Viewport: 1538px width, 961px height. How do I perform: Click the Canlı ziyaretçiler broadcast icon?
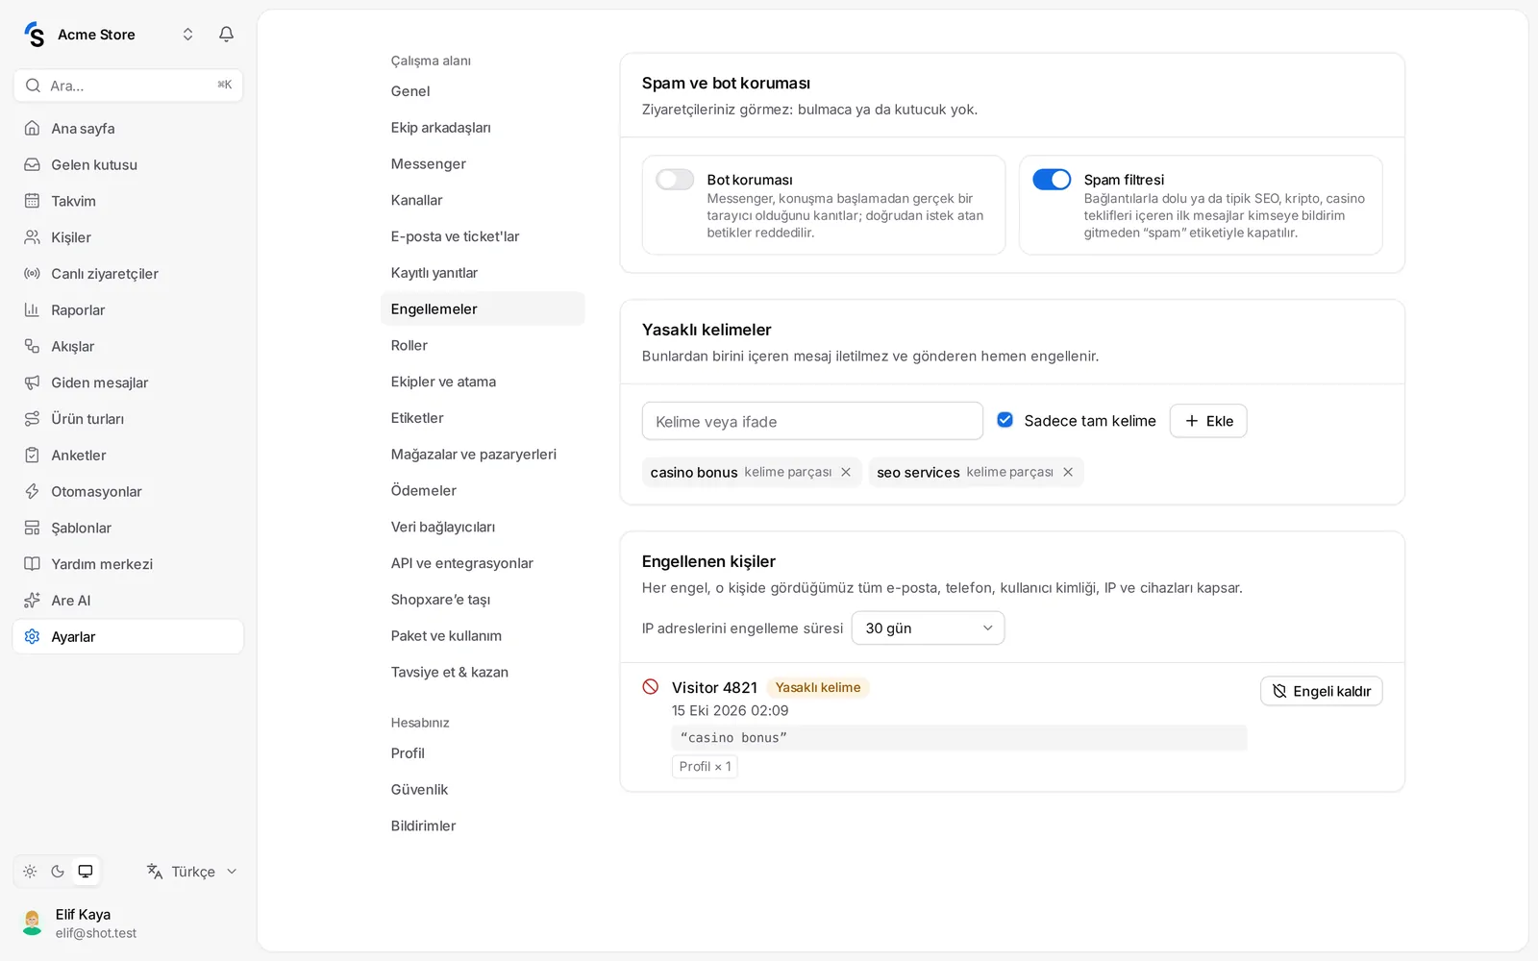tap(32, 274)
